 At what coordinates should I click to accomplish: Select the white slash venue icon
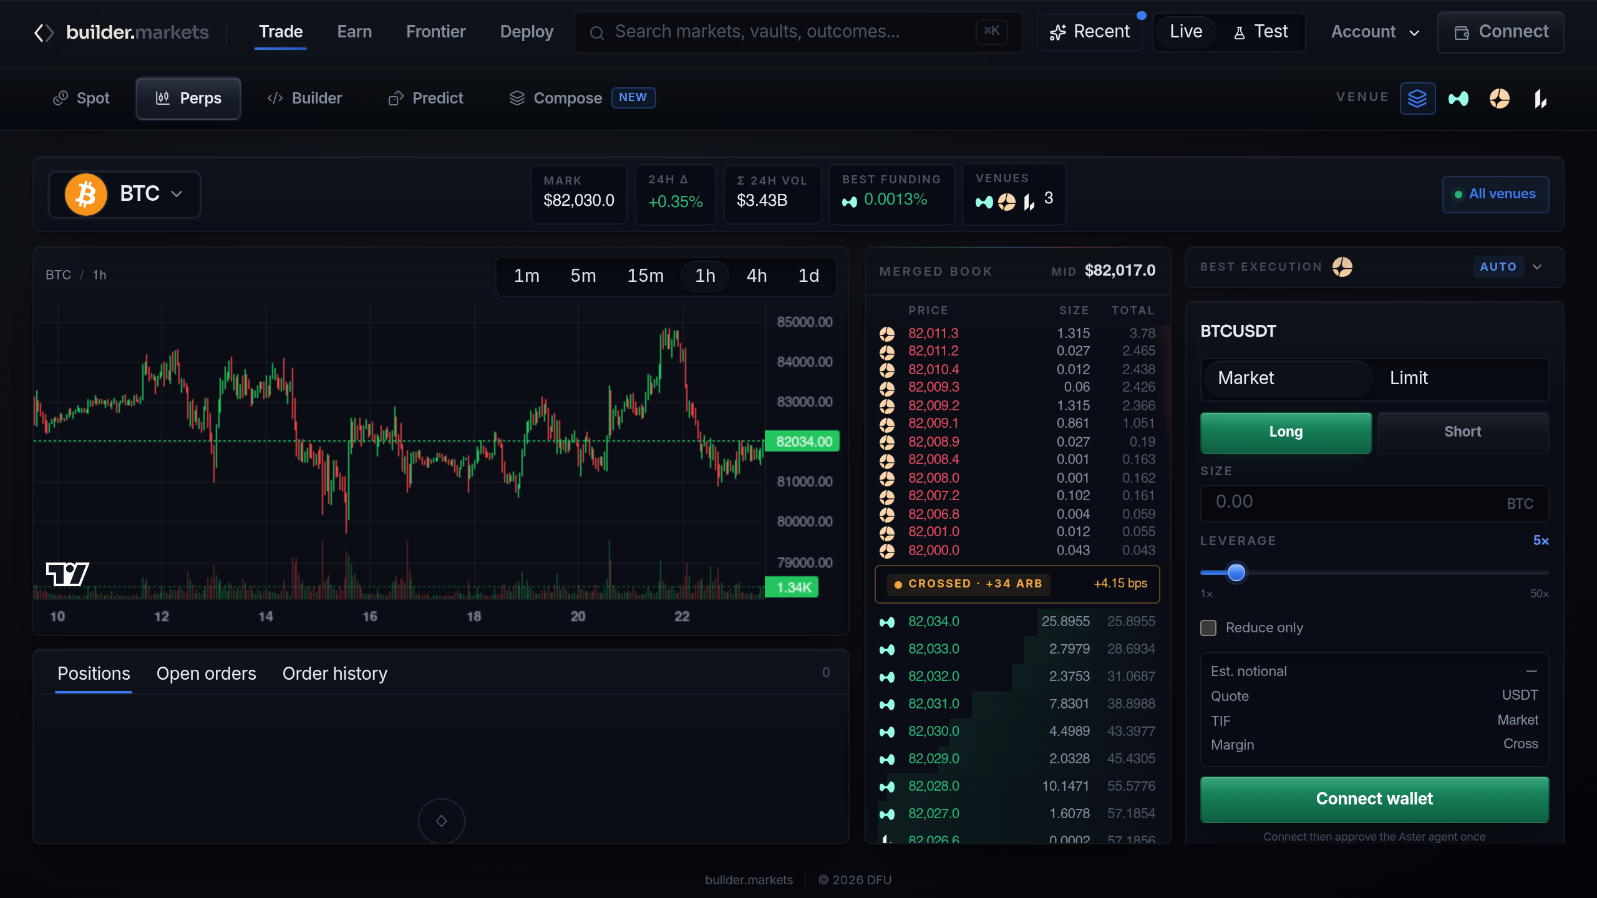click(1540, 99)
